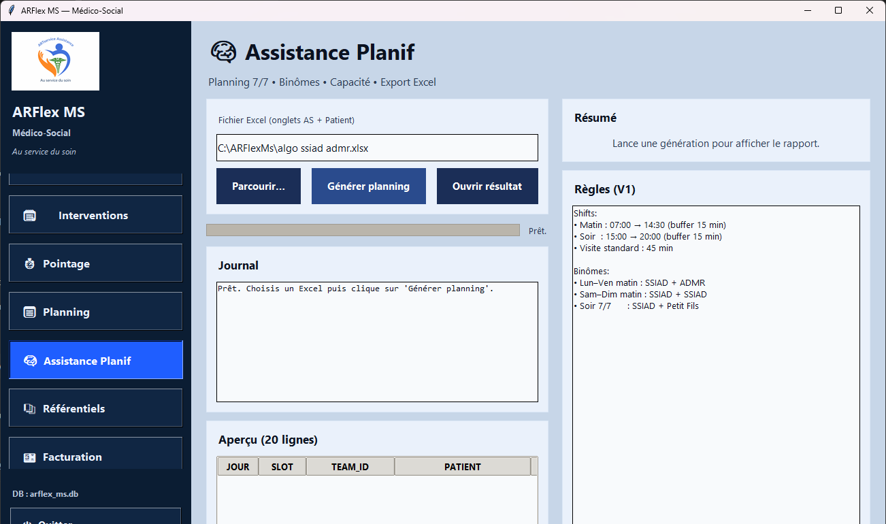Open the Interventions section
This screenshot has height=524, width=886.
(x=95, y=214)
